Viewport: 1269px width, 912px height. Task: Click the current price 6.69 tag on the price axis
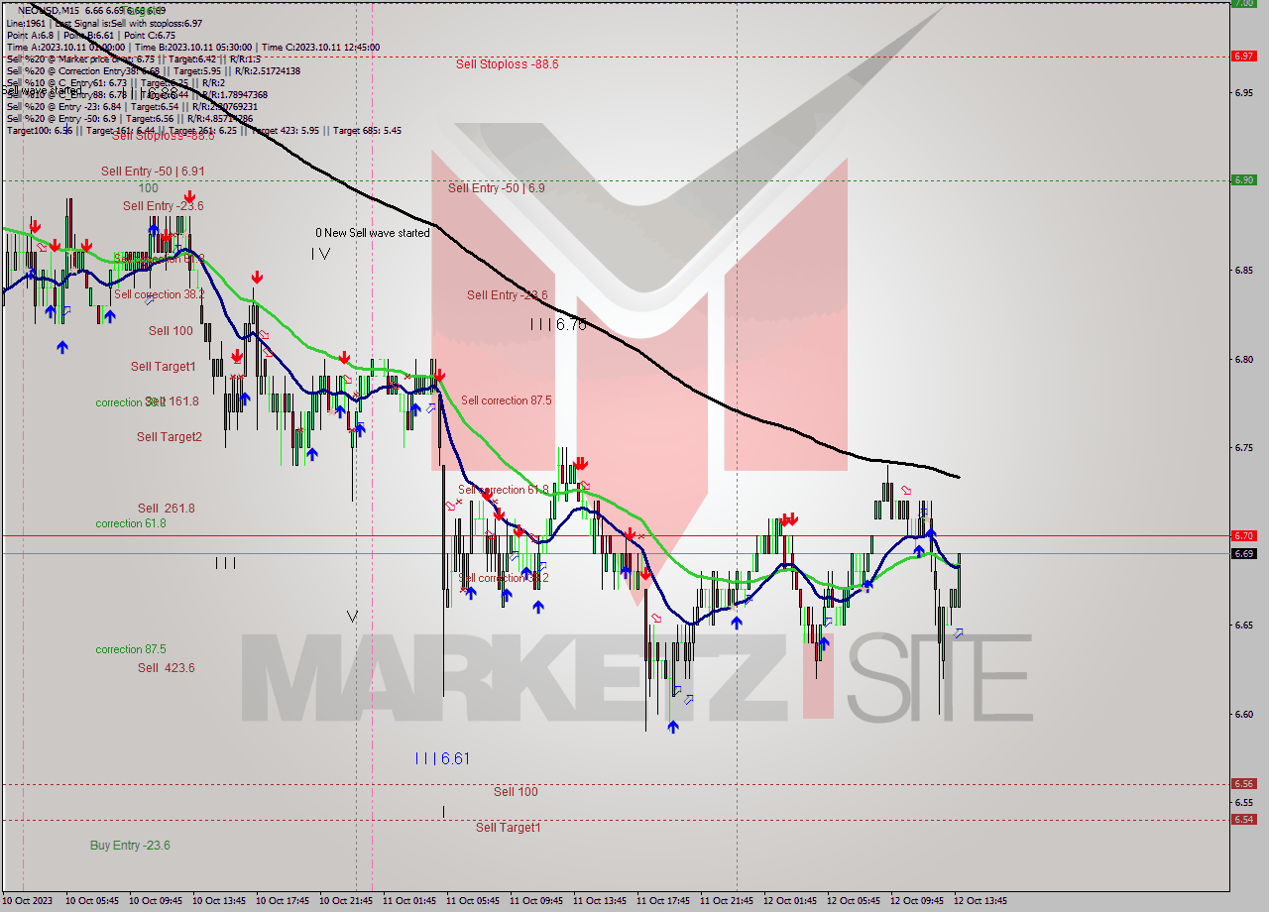point(1243,554)
